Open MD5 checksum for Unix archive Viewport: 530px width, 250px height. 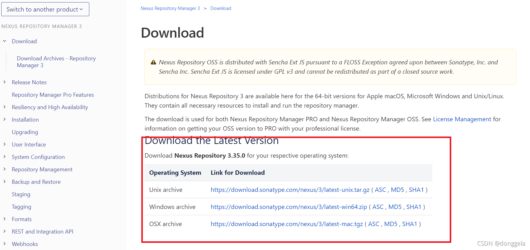397,190
